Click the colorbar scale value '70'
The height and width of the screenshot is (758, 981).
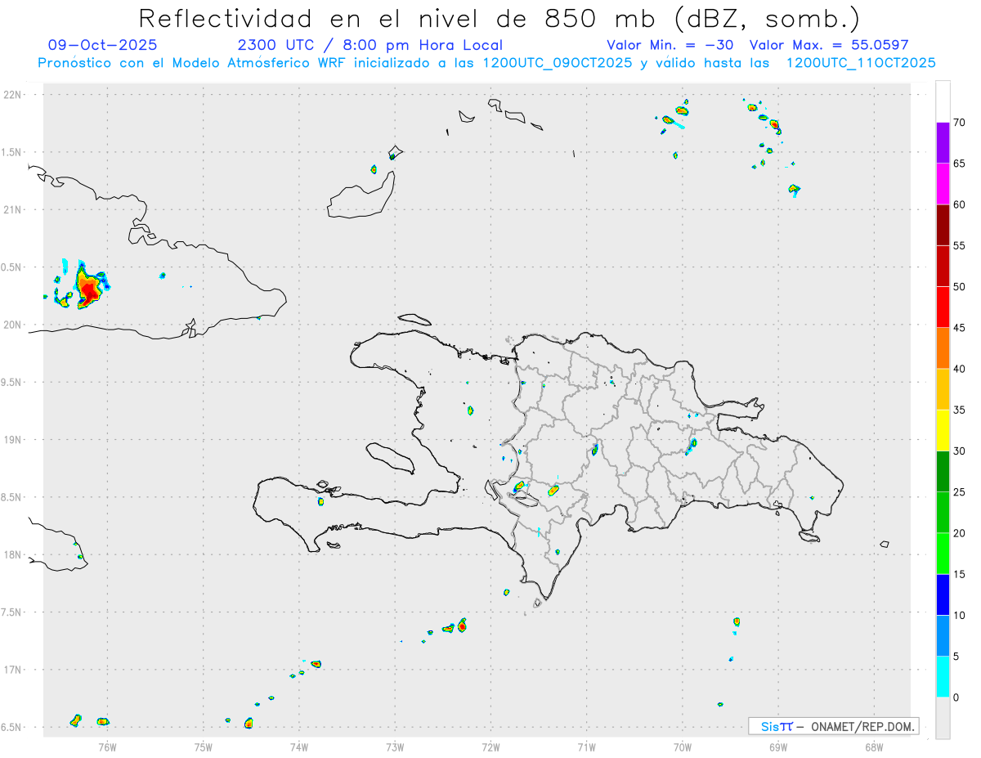[959, 123]
